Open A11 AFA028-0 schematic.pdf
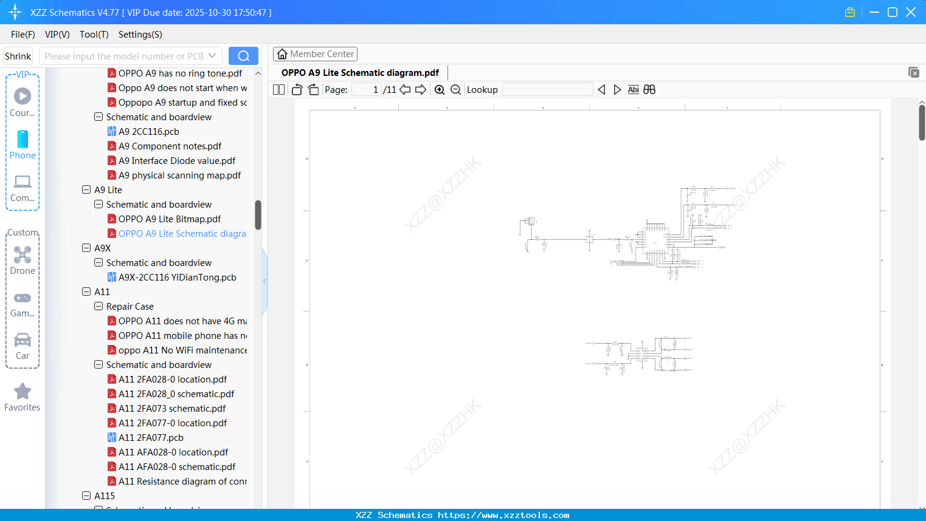 177,466
